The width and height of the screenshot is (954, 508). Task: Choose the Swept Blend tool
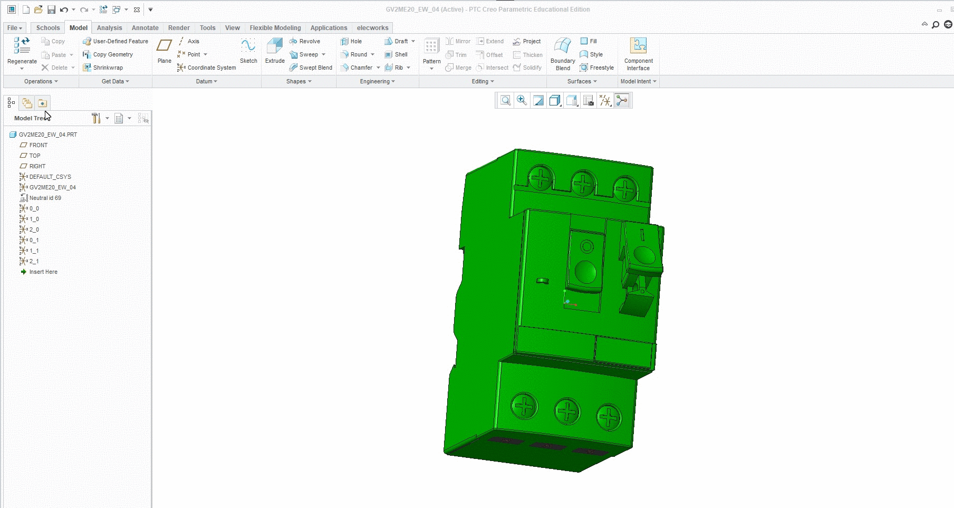[x=311, y=68]
